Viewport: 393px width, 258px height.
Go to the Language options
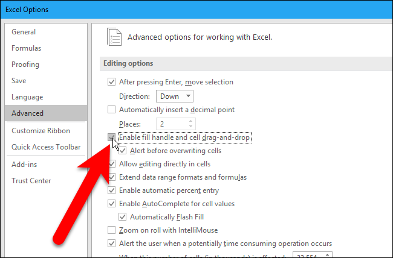27,97
